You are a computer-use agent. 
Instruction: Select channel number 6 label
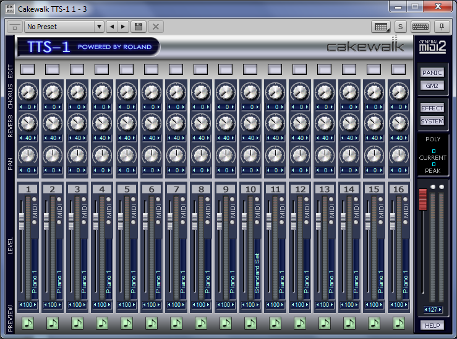(x=152, y=189)
